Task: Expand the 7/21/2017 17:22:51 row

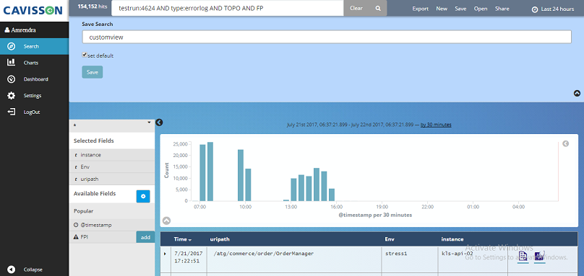Action: (165, 254)
